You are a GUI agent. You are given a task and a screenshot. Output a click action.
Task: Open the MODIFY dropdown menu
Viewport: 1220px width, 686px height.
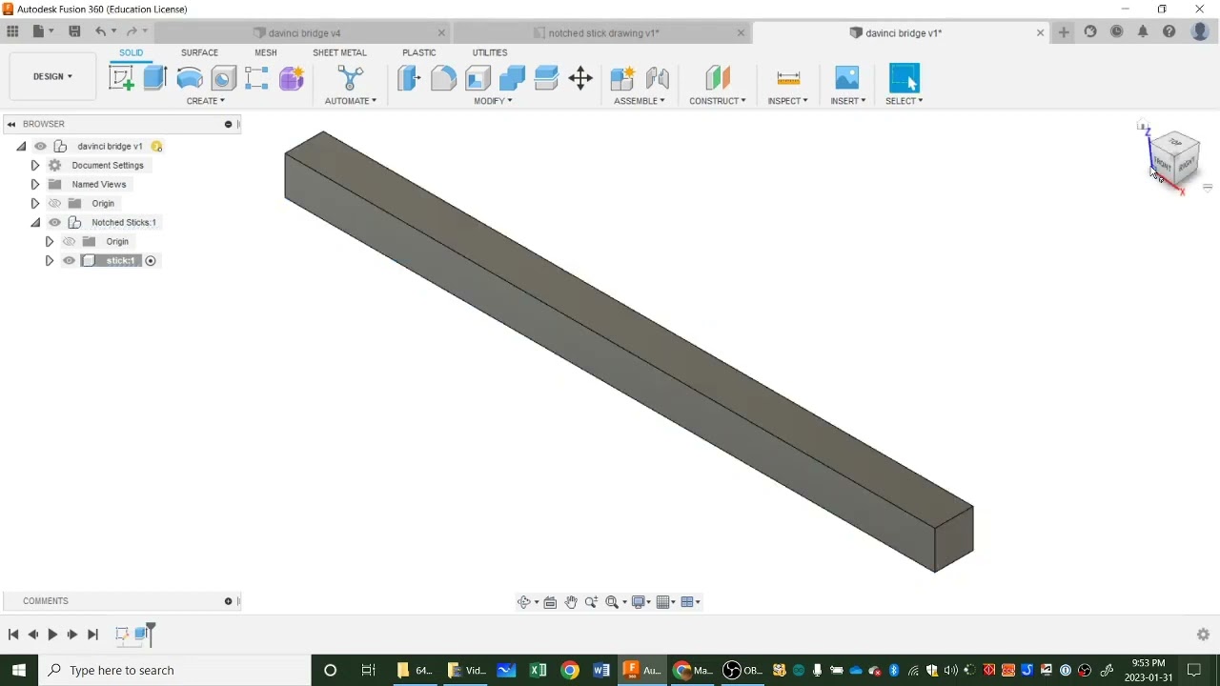tap(493, 101)
